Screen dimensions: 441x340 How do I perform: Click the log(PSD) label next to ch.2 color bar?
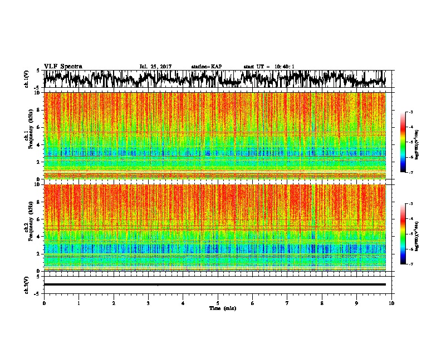[417, 236]
